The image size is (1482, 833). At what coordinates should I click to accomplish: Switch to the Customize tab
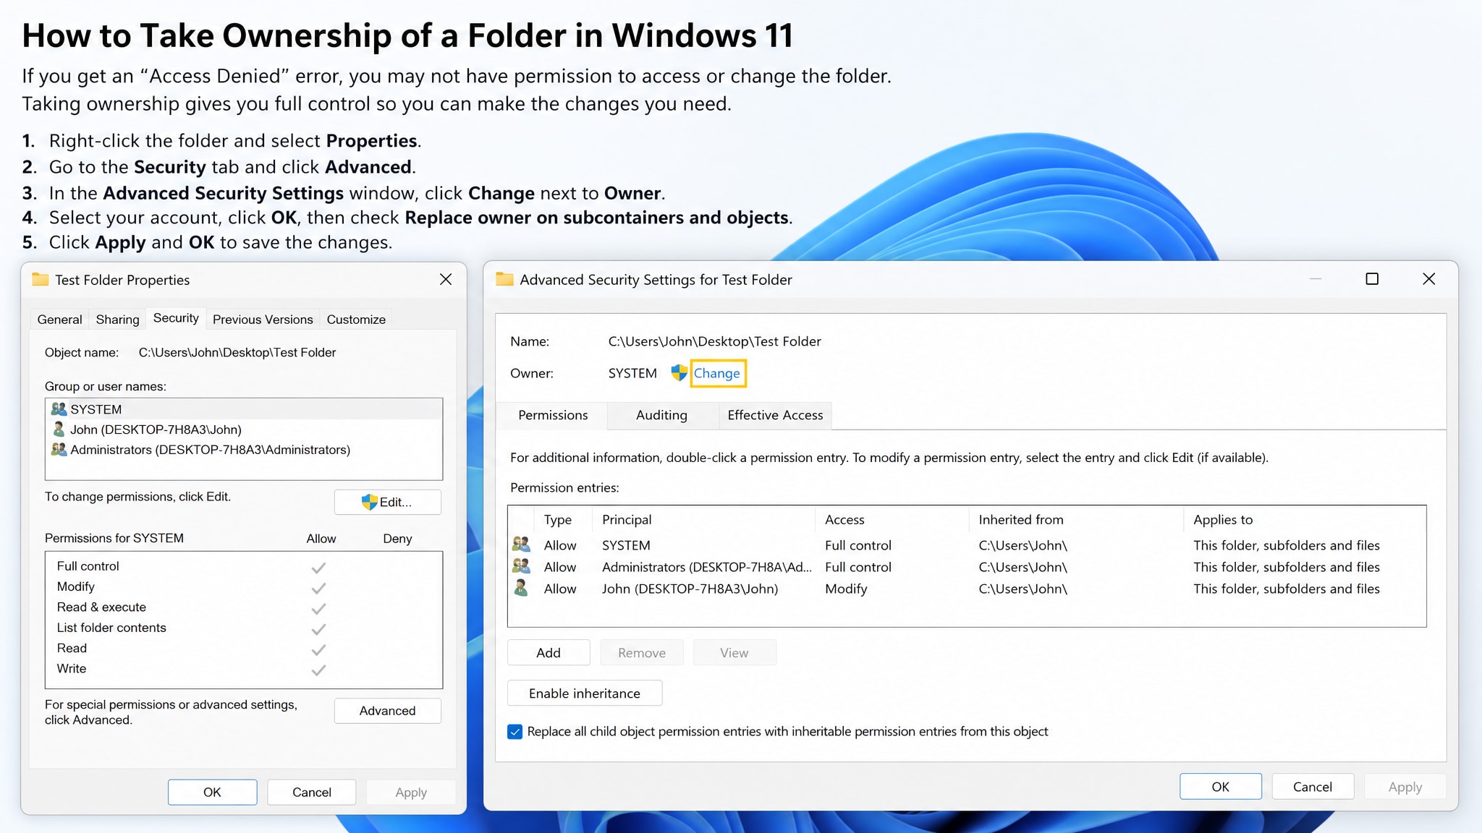(x=356, y=319)
